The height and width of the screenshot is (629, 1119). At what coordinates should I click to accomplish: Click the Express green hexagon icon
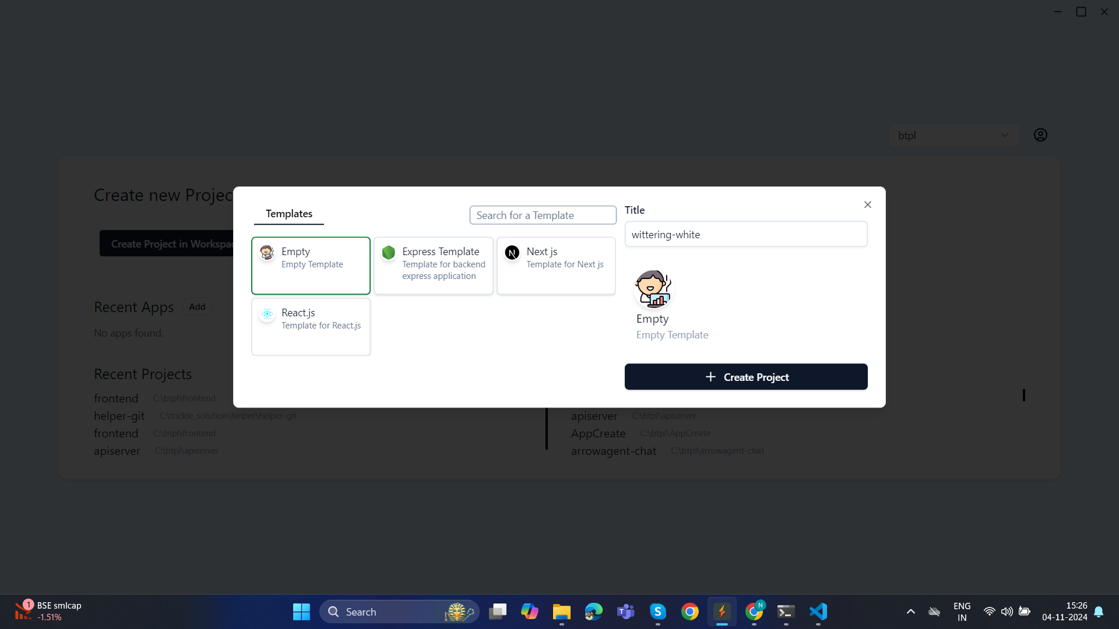click(389, 252)
